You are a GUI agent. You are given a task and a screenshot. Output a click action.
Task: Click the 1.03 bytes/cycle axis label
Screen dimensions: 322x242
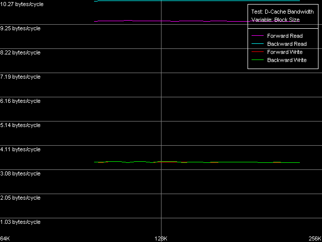tap(20, 222)
